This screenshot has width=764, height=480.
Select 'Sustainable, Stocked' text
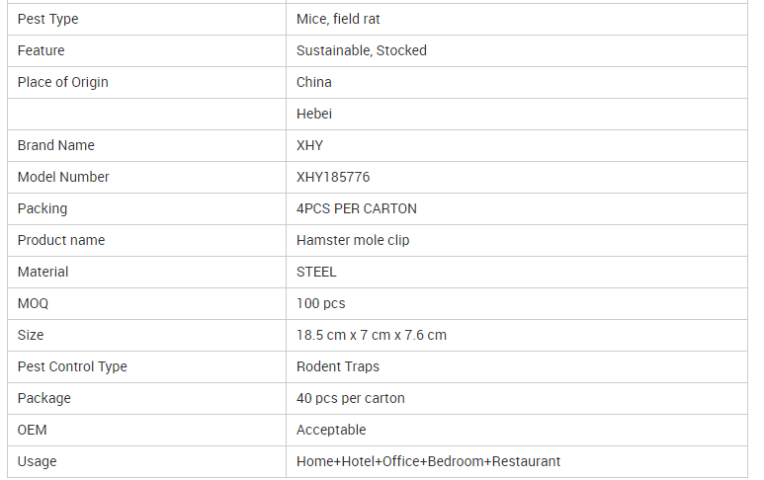click(361, 50)
